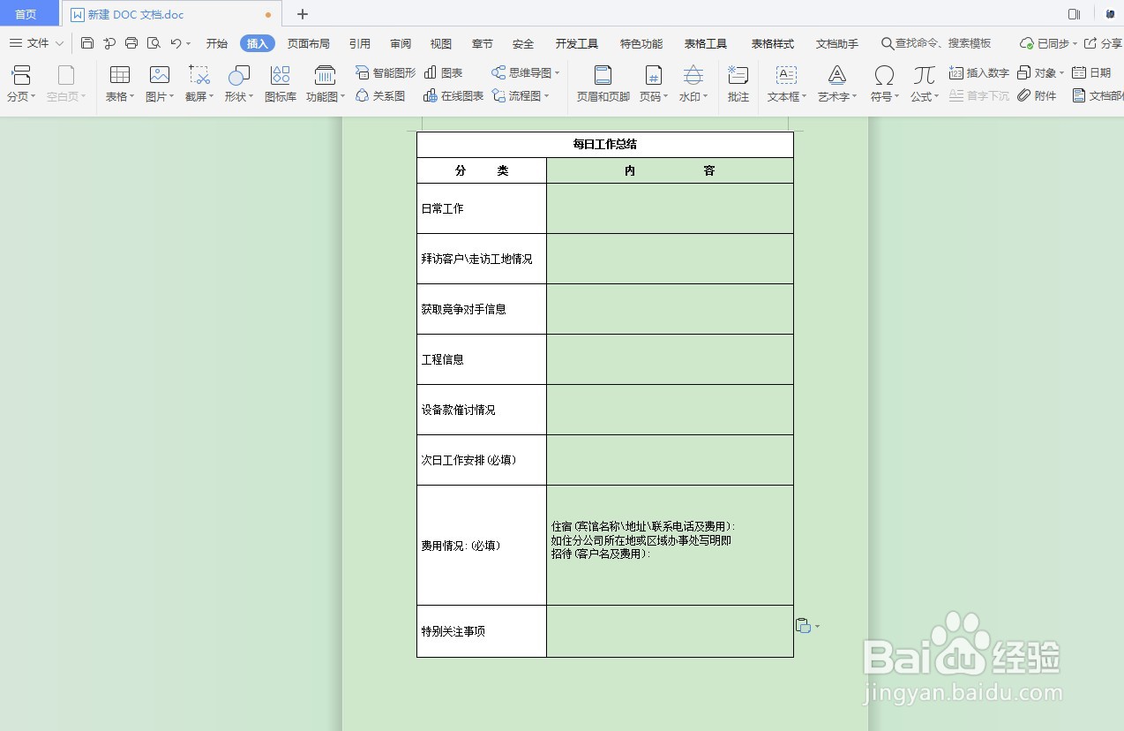Click the 图片 picture insert icon

point(160,84)
